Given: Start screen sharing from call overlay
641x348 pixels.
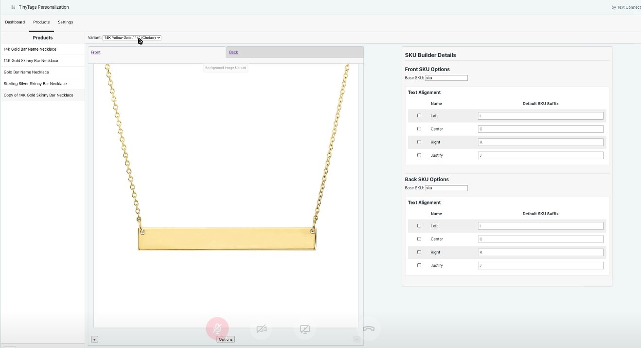Looking at the screenshot, I should click(305, 329).
